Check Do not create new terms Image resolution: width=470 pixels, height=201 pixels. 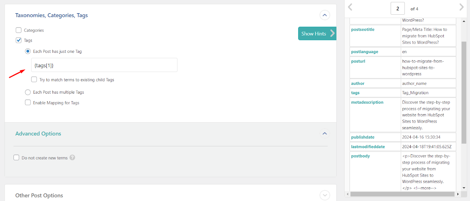tap(16, 158)
